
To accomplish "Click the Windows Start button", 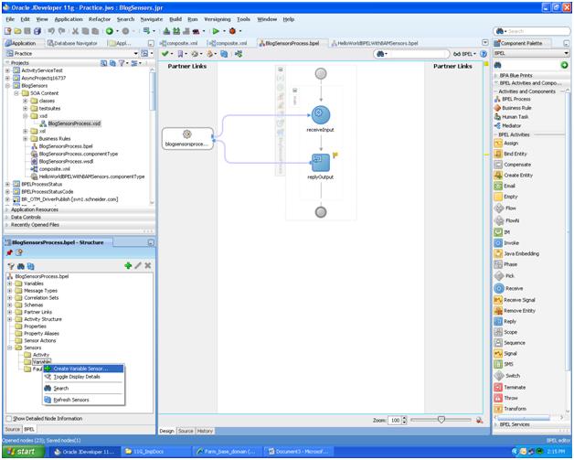I will coord(22,452).
